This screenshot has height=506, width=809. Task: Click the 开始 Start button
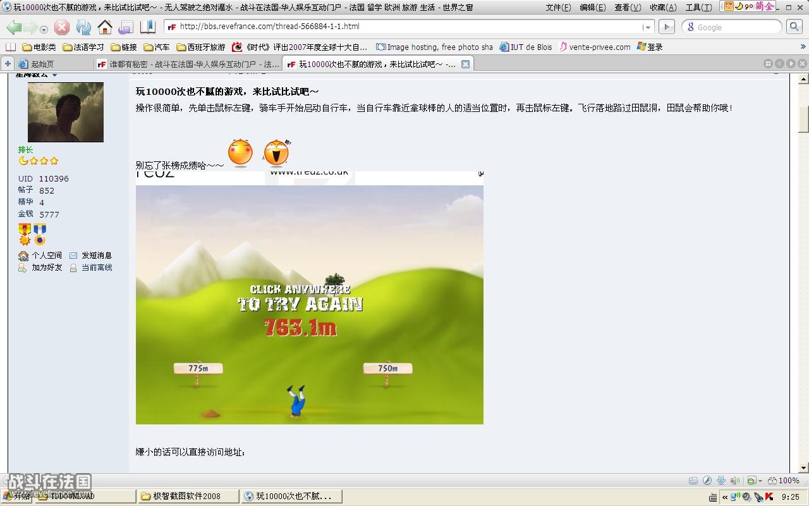pyautogui.click(x=18, y=496)
